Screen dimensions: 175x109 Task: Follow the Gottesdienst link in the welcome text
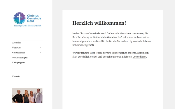139,57
